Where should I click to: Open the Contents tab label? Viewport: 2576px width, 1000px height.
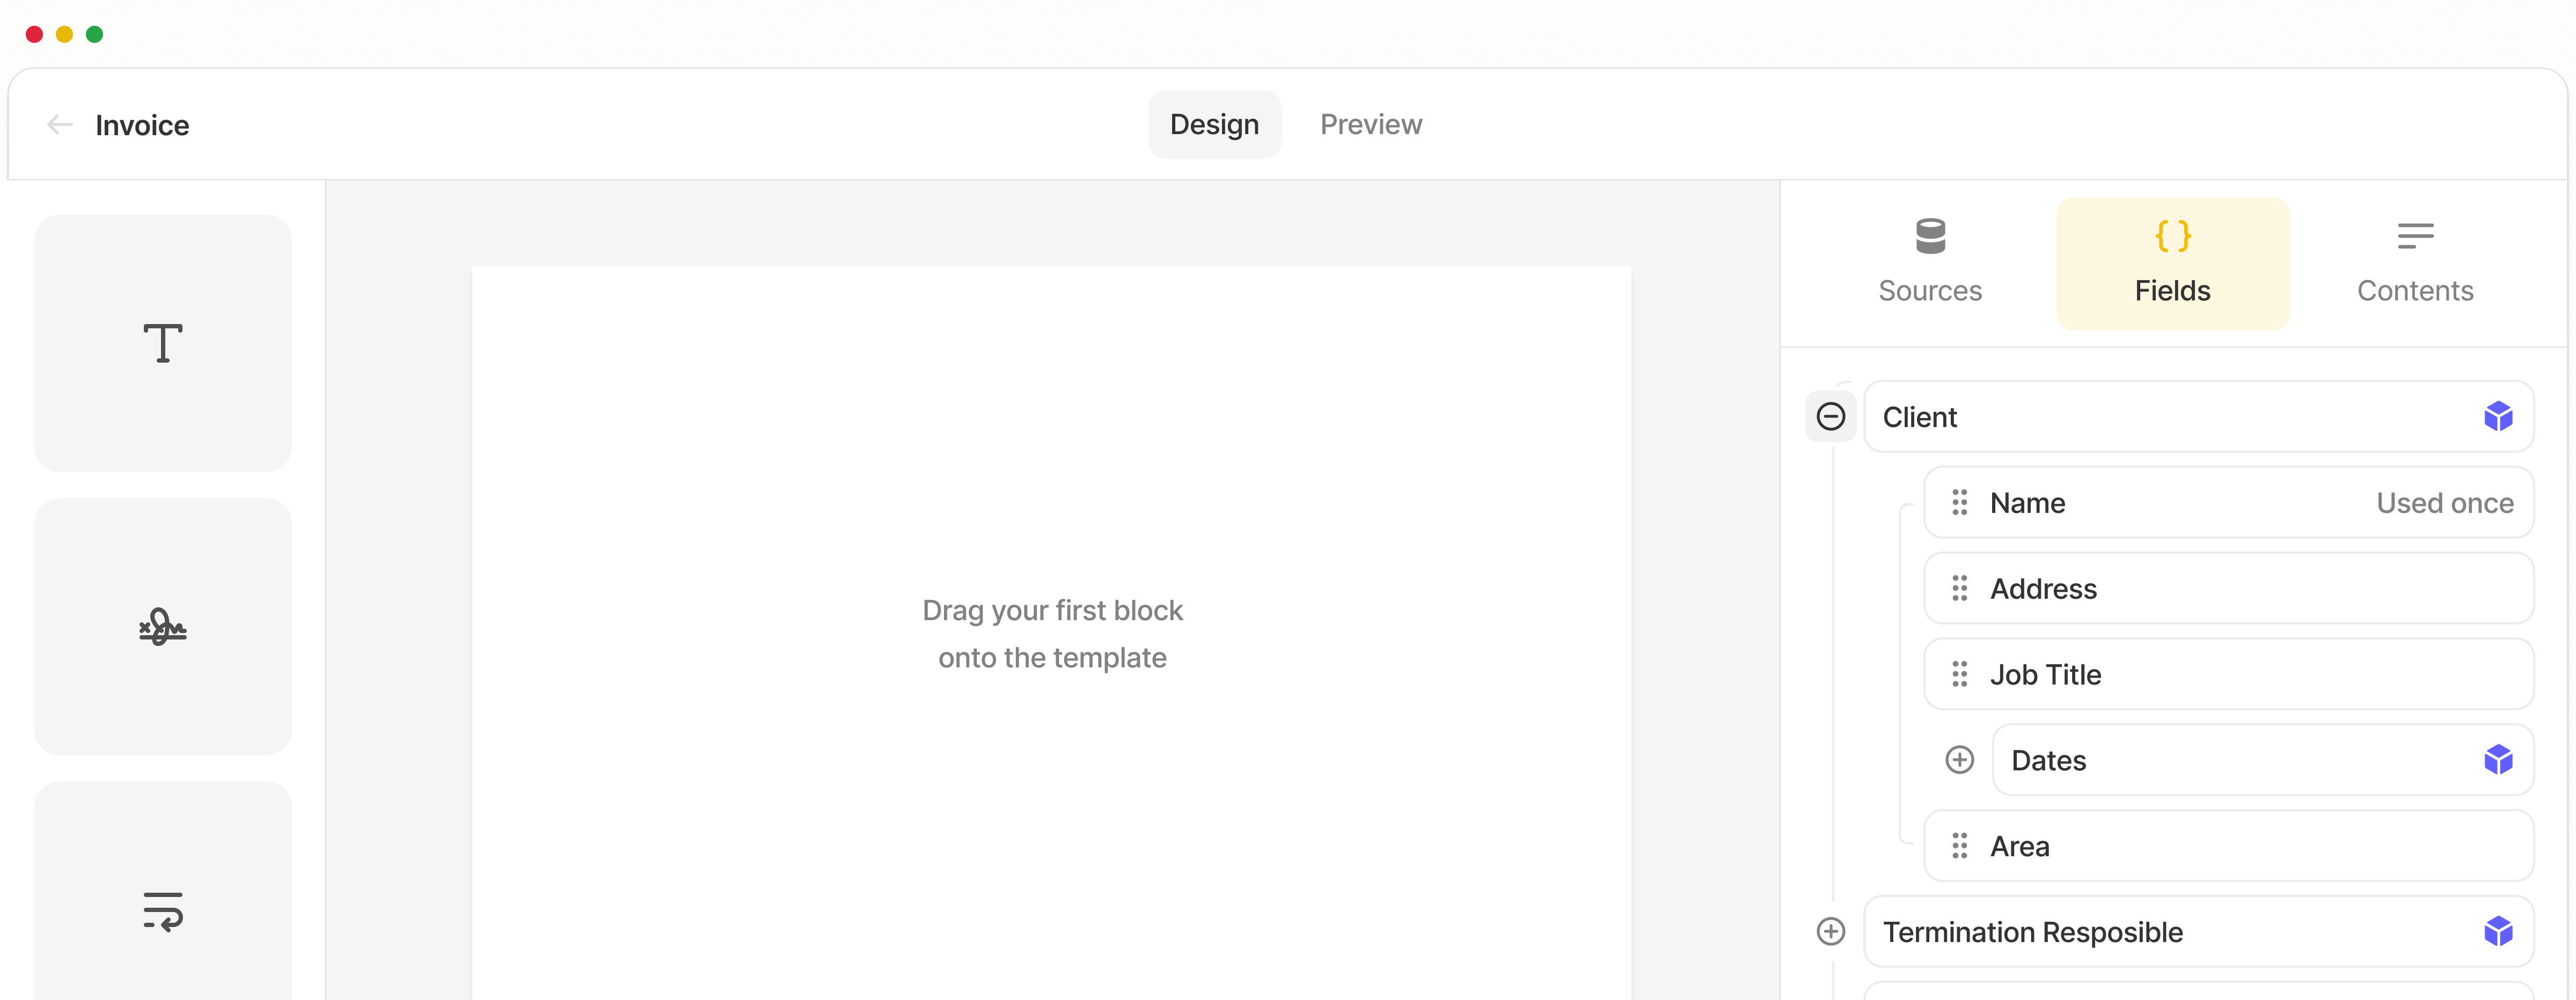click(x=2415, y=291)
